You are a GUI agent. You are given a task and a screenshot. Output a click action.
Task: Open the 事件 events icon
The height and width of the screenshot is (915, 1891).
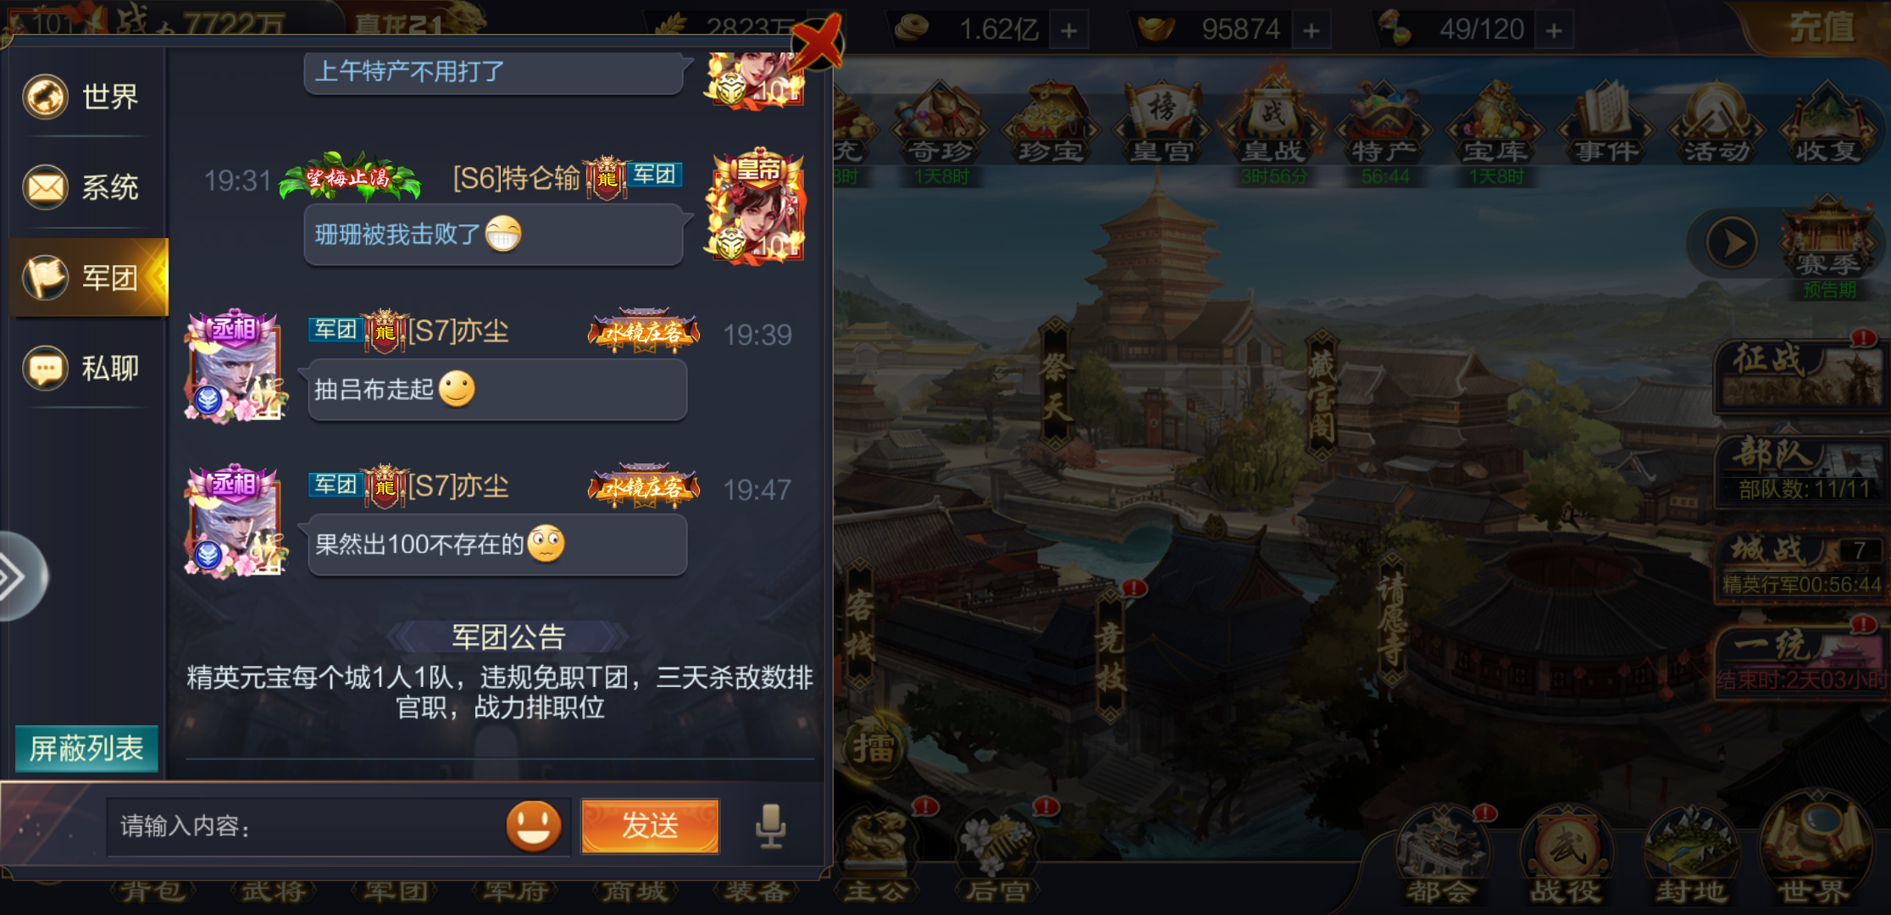point(1606,122)
